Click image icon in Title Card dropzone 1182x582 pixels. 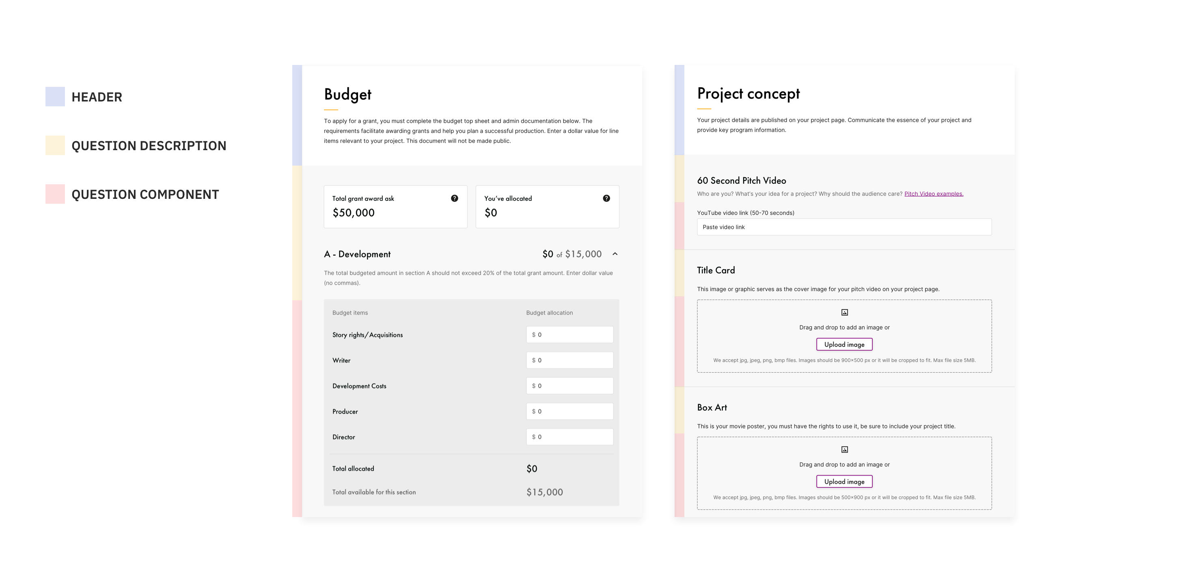click(x=844, y=313)
